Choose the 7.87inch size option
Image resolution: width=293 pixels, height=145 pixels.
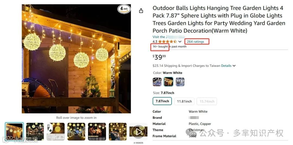click(x=162, y=101)
